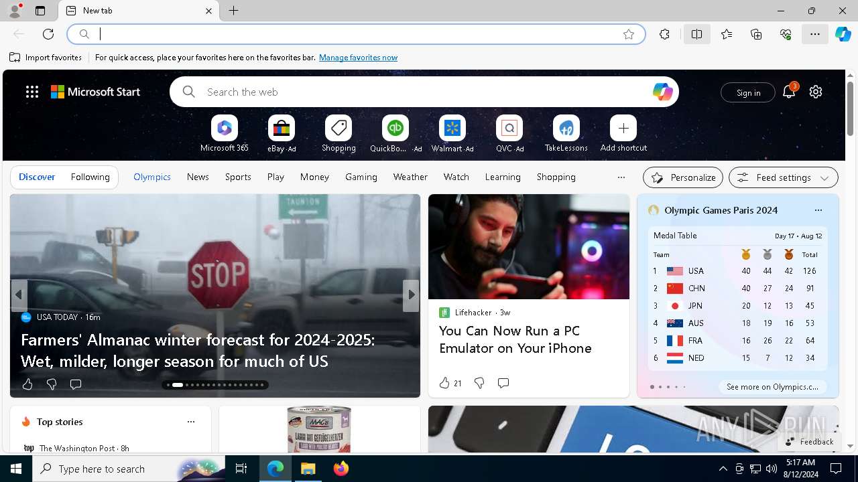Add this page to favorites star
The height and width of the screenshot is (482, 858).
629,34
